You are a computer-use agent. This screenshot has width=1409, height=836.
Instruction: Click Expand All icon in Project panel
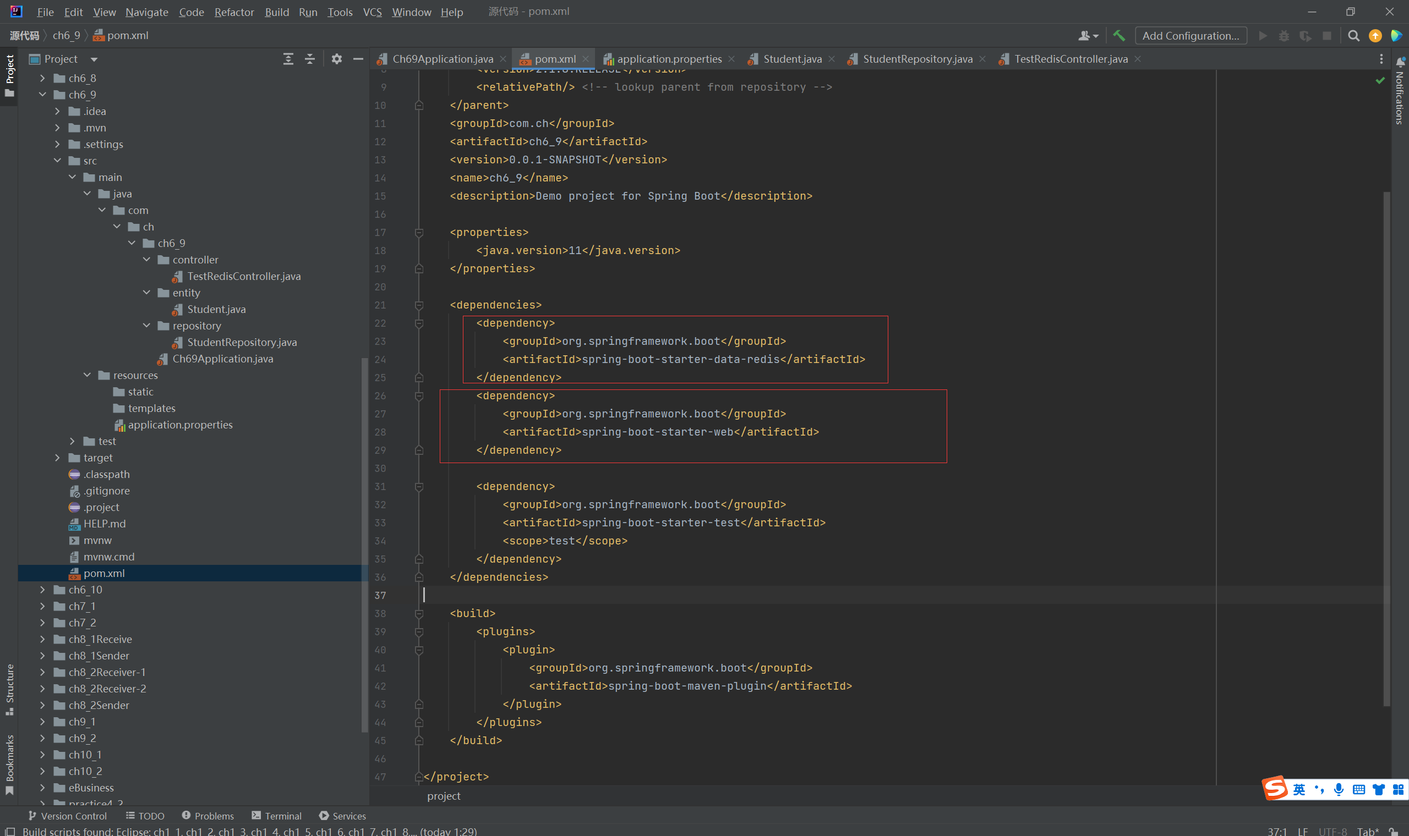(288, 59)
